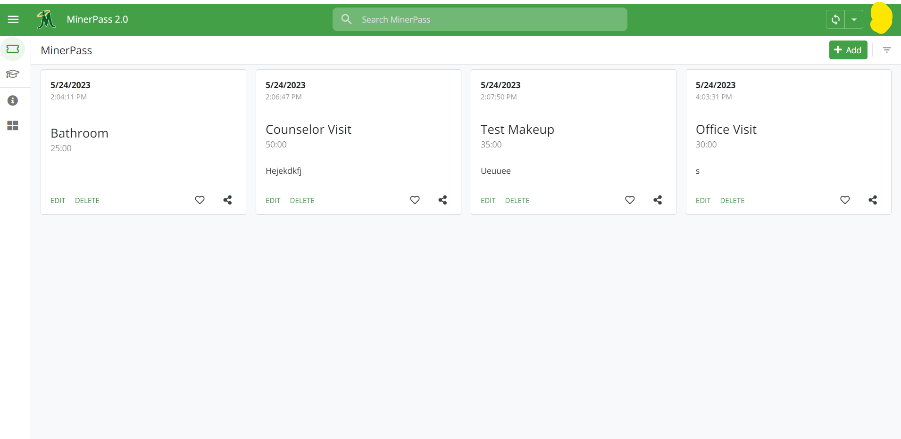Open the graduation cap sidebar tab
Viewport: 901px width, 439px height.
coord(13,74)
